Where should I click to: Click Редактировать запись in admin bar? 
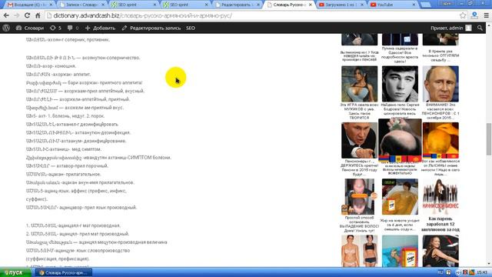(x=151, y=28)
